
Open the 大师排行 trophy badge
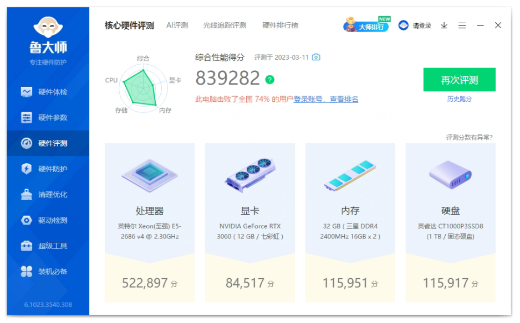[366, 25]
